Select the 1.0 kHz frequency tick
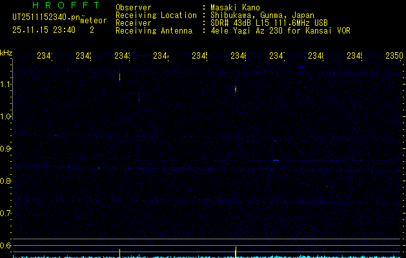This screenshot has height=258, width=406. pos(6,117)
